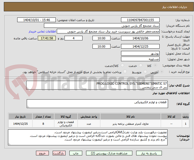Screen dimensions: 194x160
Task: Click the واحد شمارش column header
Action: [x=89, y=117]
